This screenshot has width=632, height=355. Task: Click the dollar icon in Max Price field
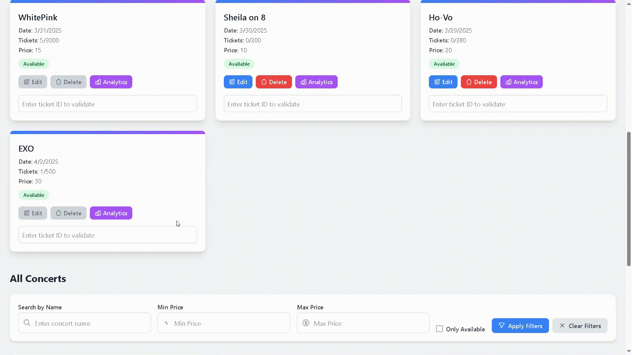click(x=306, y=323)
